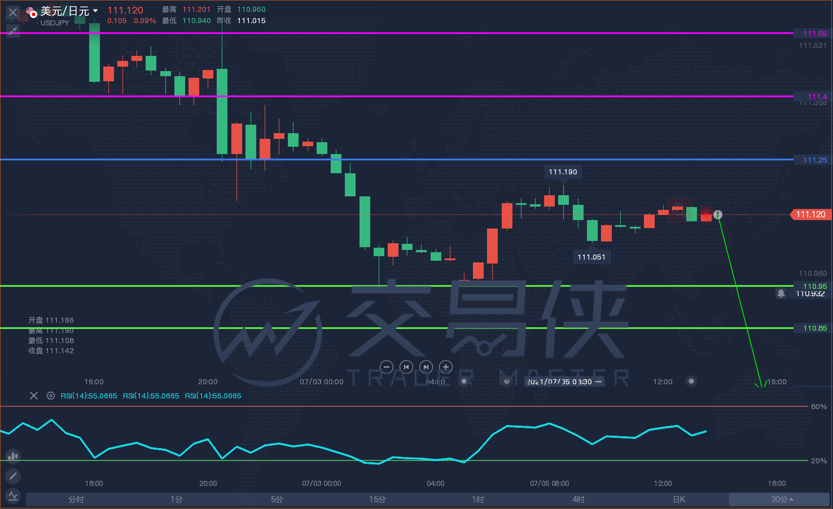Zoom out with the minus circle button

[387, 367]
